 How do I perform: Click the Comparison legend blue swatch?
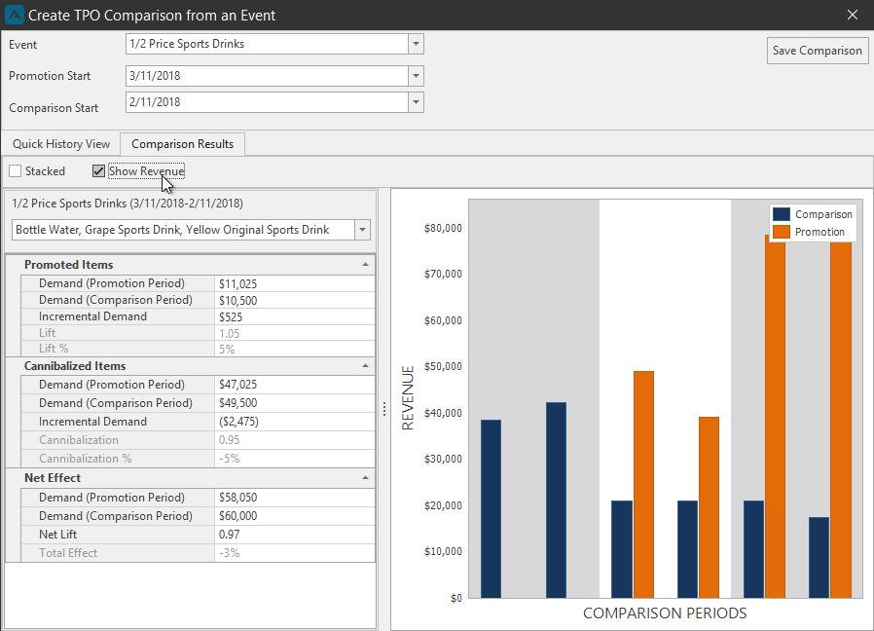click(782, 214)
